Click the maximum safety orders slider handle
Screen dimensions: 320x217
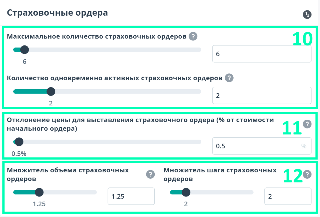click(x=25, y=49)
